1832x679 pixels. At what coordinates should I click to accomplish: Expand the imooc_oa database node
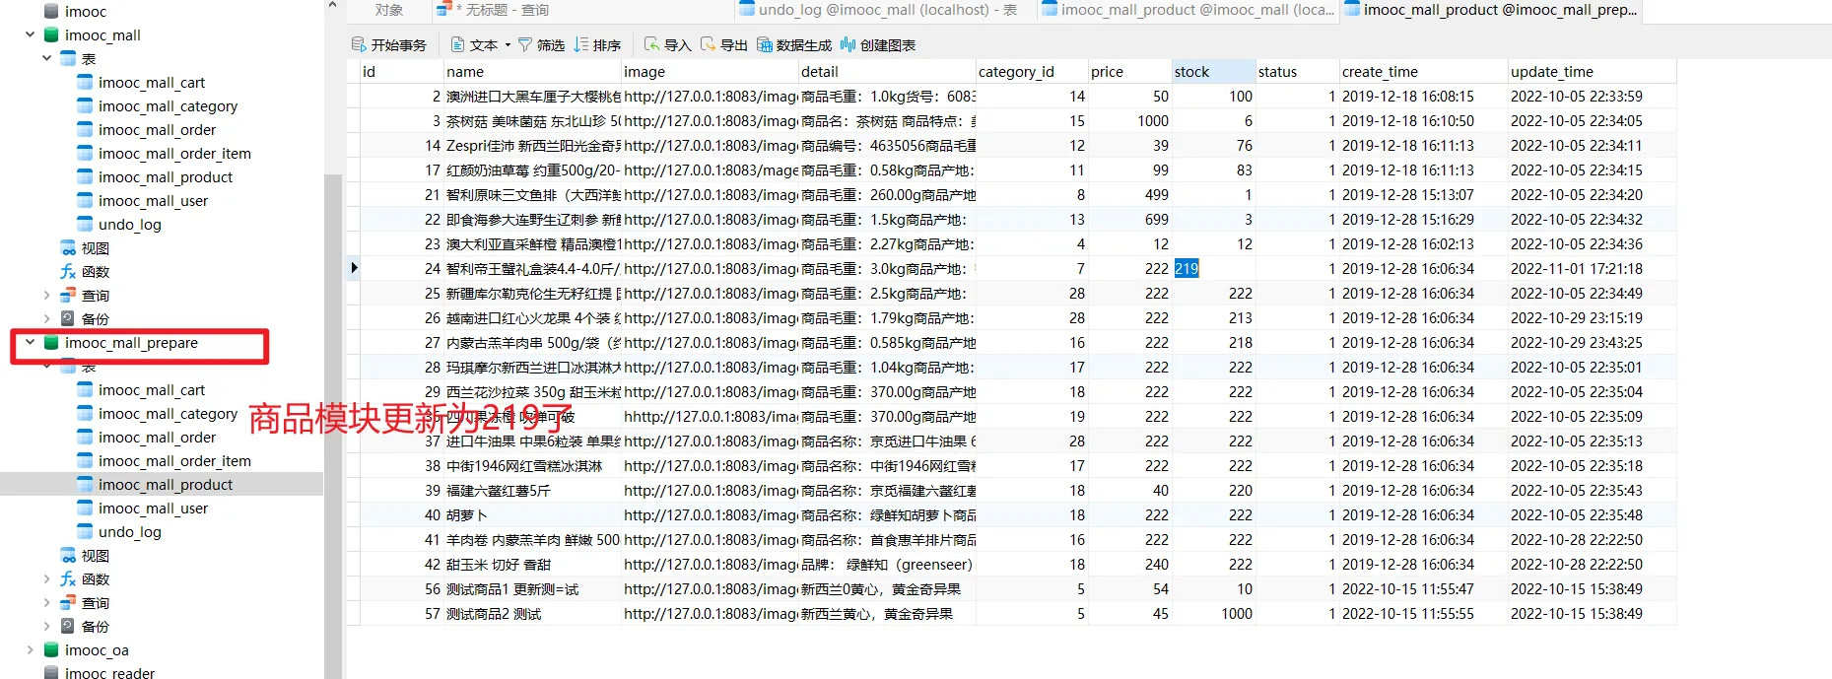tap(31, 650)
